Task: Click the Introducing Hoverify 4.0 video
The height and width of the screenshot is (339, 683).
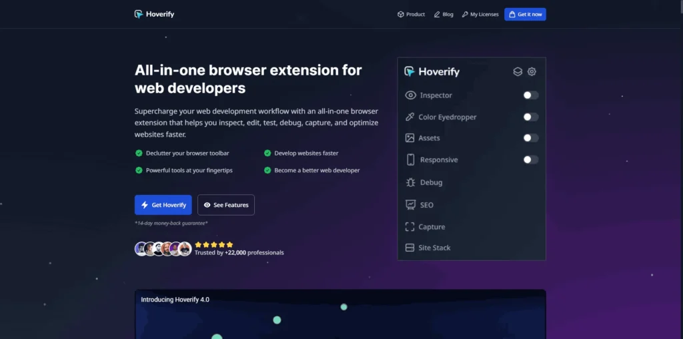Action: tap(340, 314)
